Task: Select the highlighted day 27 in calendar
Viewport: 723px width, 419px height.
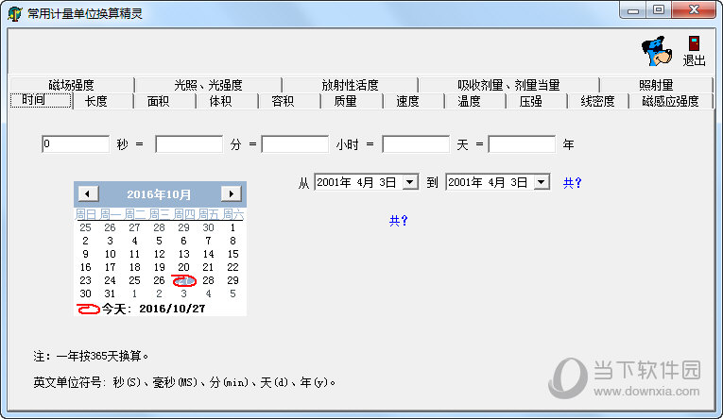Action: coord(184,280)
